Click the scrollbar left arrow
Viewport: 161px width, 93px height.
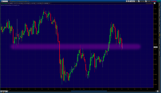[9, 91]
